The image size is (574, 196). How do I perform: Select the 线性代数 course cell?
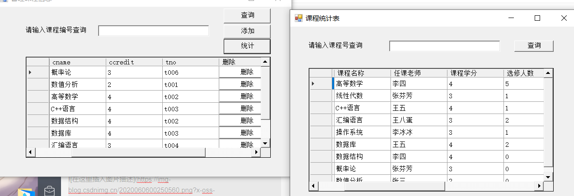362,96
